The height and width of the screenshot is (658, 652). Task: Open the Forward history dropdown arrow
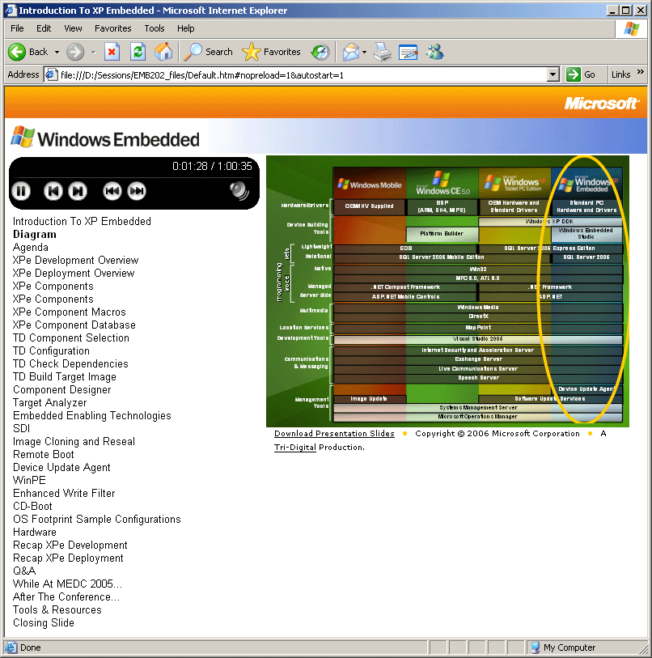pyautogui.click(x=93, y=52)
